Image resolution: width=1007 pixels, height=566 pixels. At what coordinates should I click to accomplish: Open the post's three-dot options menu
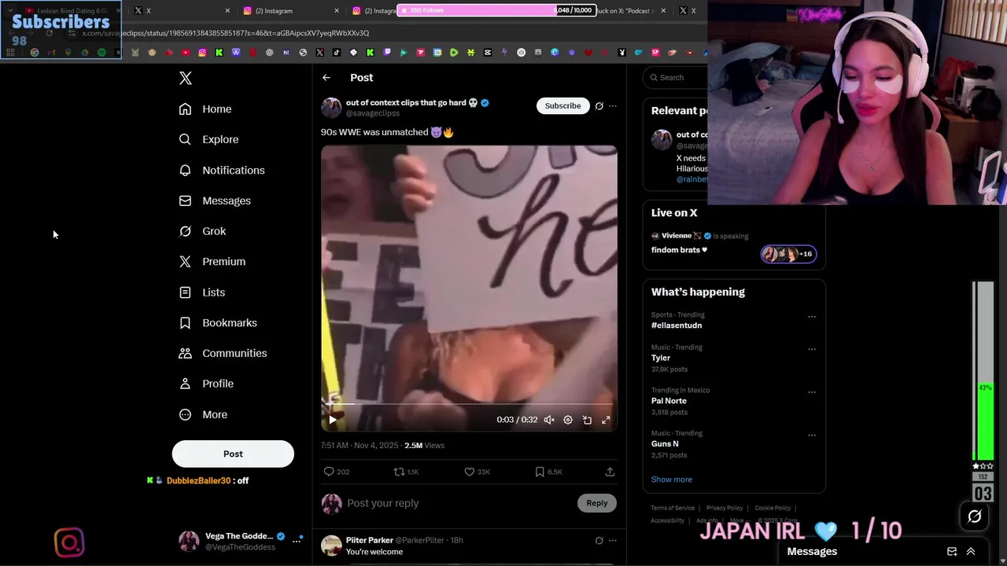tap(613, 106)
